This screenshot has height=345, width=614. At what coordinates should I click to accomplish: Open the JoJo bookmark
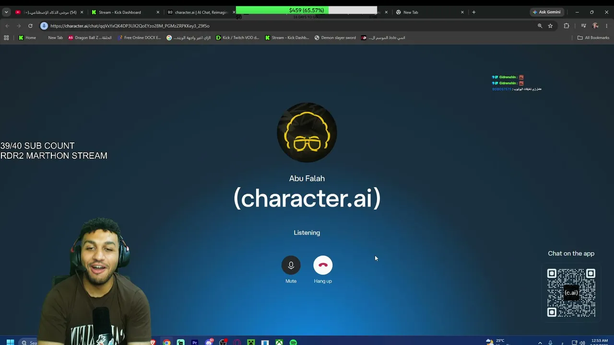pos(383,37)
